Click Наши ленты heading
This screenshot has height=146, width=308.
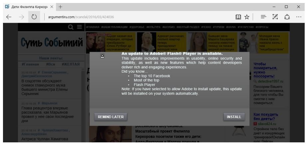click(51, 58)
